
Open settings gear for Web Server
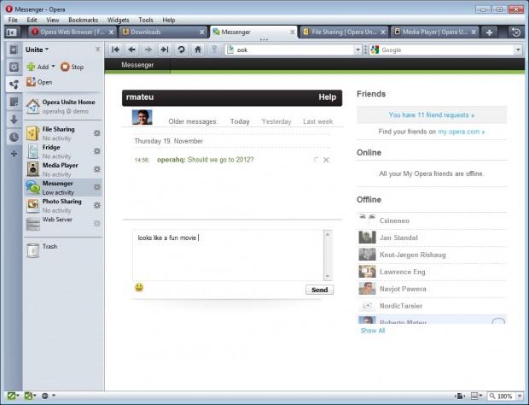tap(96, 223)
